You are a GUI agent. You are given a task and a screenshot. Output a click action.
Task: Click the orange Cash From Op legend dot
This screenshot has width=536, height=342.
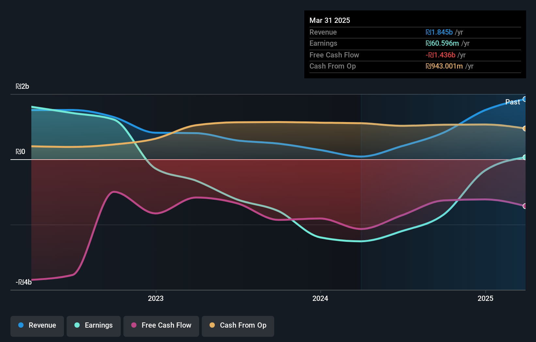pos(212,325)
